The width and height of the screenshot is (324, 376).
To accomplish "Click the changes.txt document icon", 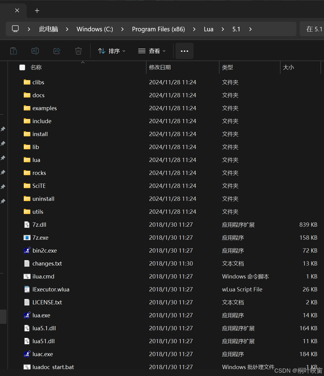I will pos(27,263).
